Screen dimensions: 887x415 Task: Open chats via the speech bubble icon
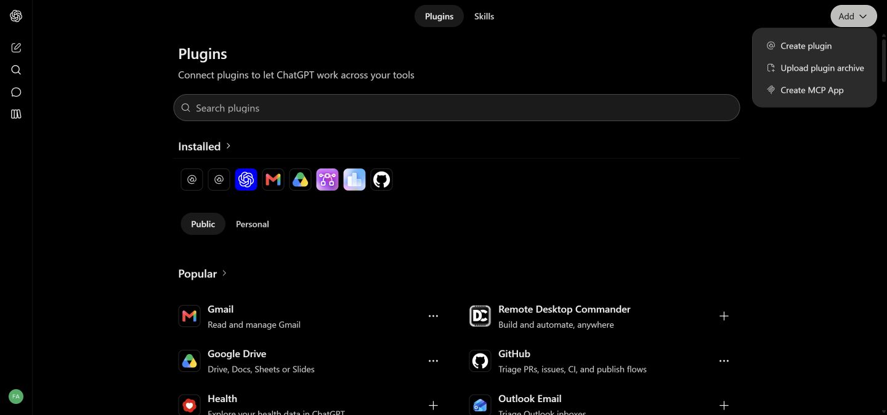pos(16,92)
